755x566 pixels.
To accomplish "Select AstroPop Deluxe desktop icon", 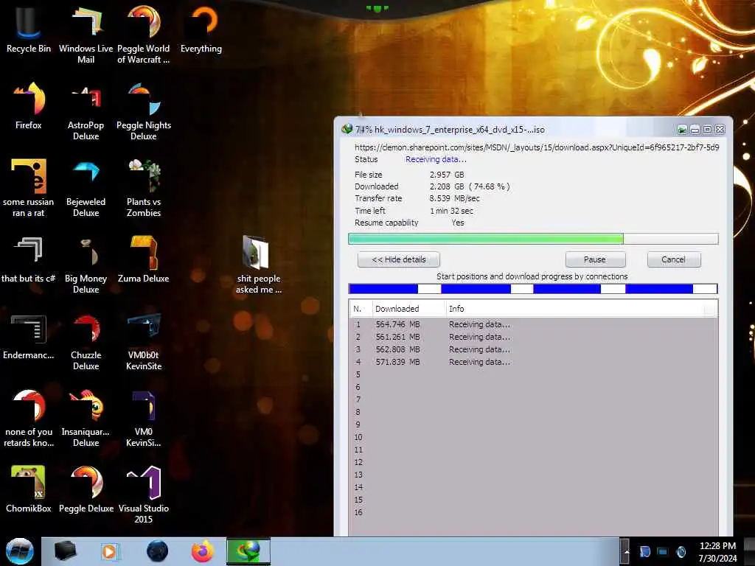I will pyautogui.click(x=86, y=111).
